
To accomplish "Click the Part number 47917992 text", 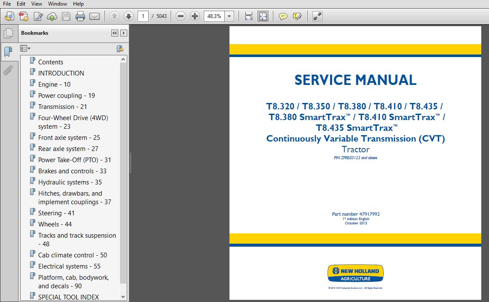I will coord(356,214).
